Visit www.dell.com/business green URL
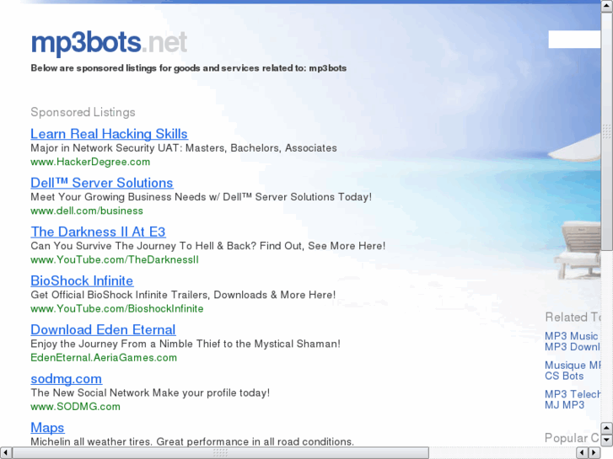 tap(87, 211)
